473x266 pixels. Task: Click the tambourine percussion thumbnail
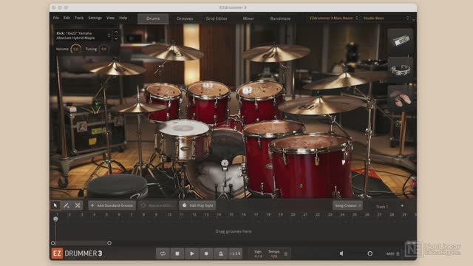pyautogui.click(x=401, y=69)
